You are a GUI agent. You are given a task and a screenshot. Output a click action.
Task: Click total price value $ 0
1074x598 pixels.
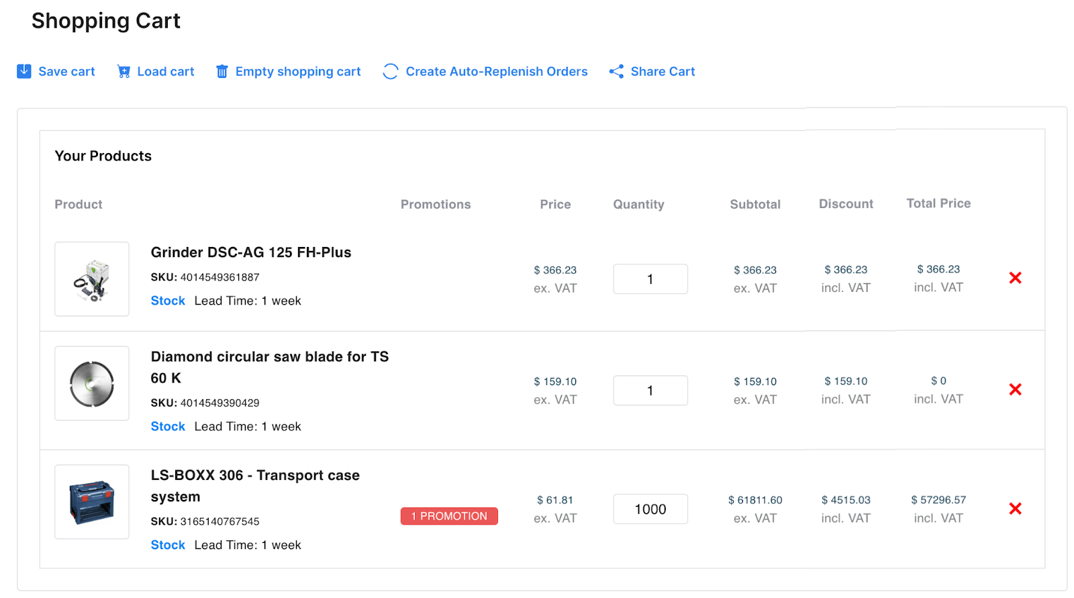[938, 381]
